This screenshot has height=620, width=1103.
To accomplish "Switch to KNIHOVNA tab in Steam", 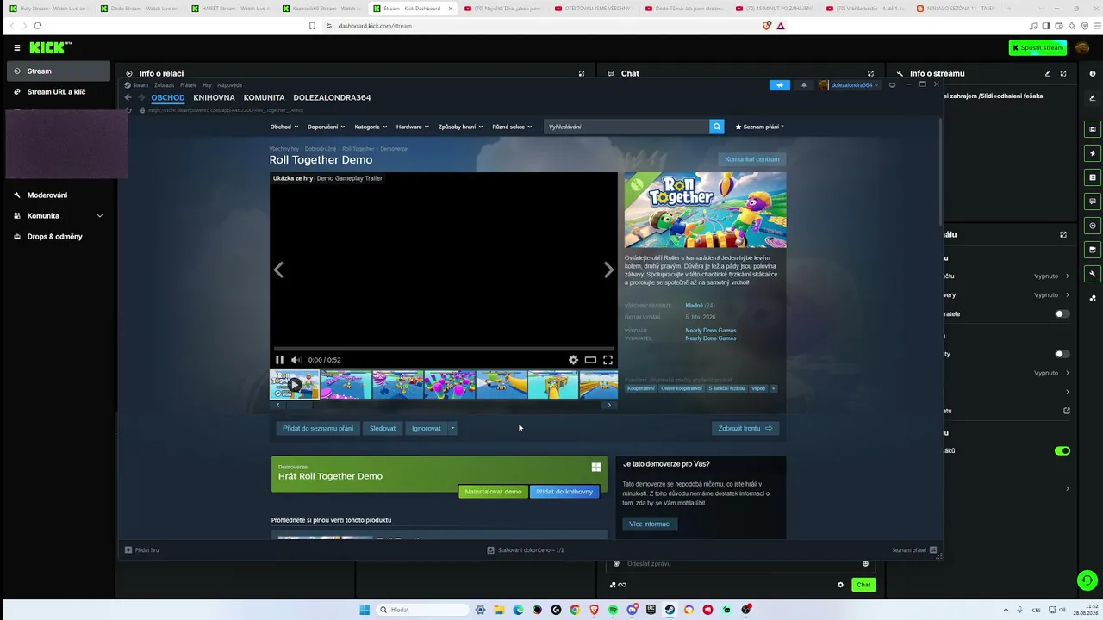I will click(x=214, y=97).
